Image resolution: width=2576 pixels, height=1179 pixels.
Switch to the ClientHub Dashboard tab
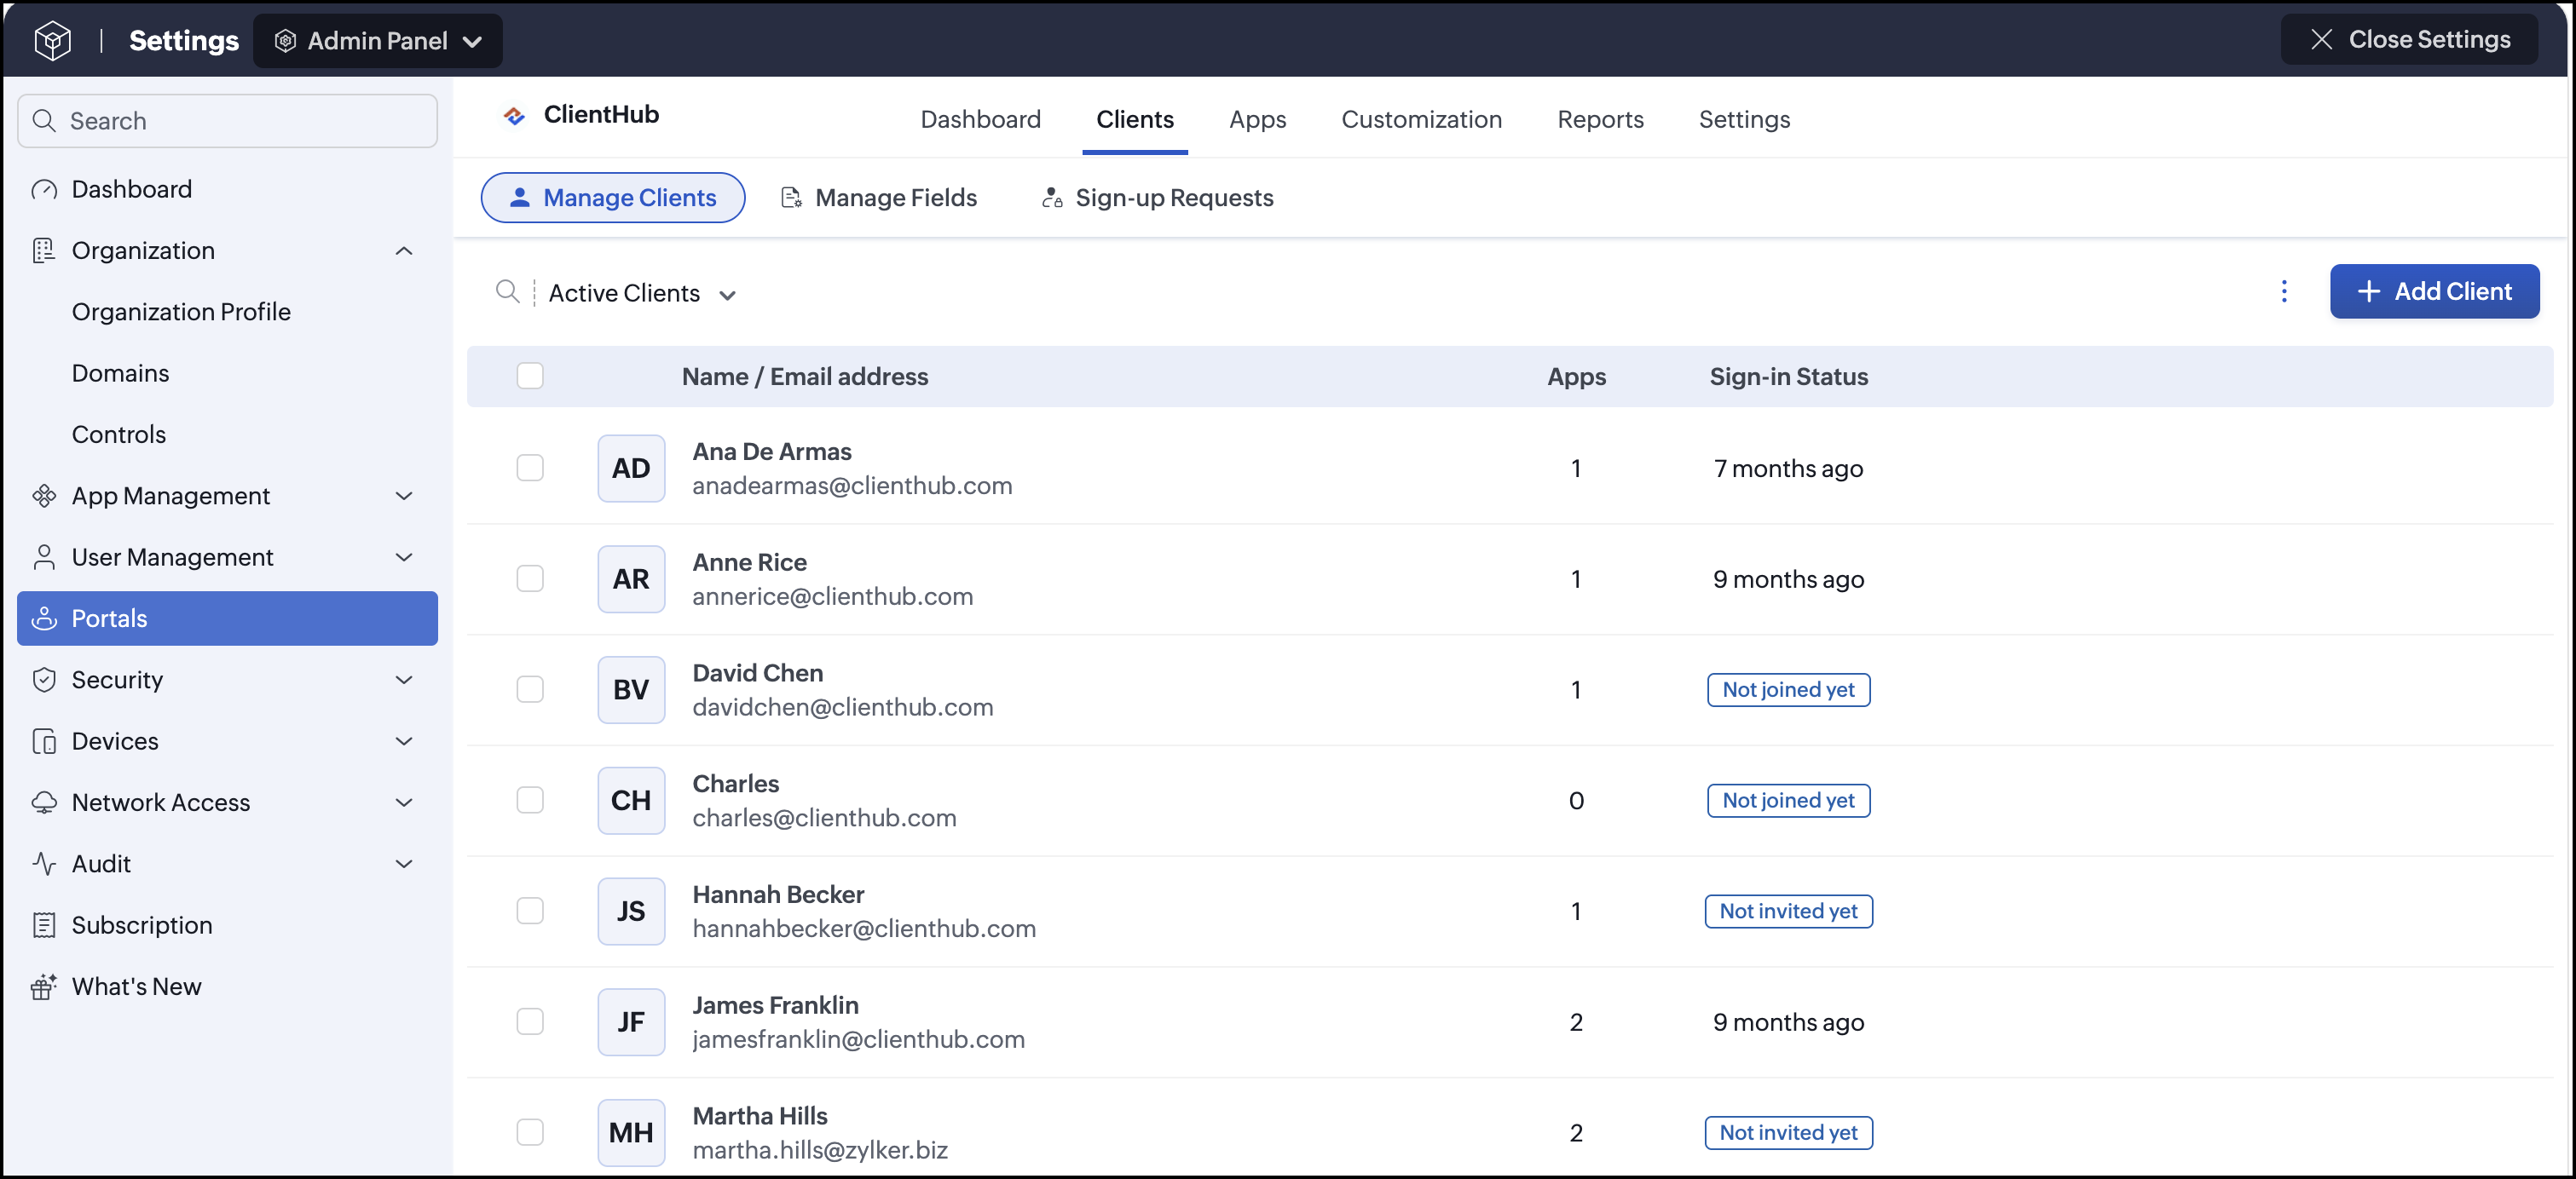coord(980,120)
